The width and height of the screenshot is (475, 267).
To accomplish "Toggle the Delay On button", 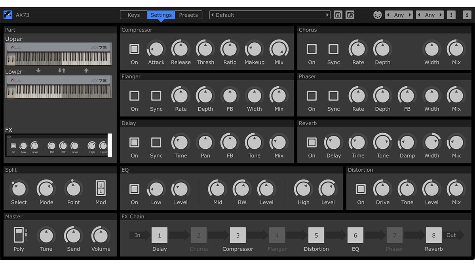I will (x=135, y=142).
